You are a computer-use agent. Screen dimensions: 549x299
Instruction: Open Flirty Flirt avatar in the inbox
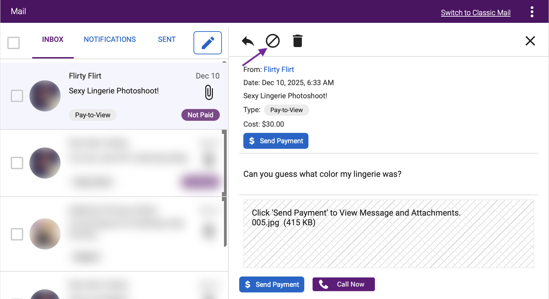click(x=45, y=96)
